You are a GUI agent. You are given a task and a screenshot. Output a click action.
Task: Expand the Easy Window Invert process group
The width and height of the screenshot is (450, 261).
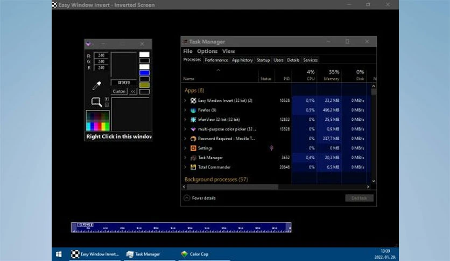tap(185, 101)
